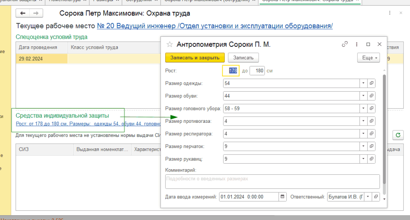Expand Ответственный dropdown
This screenshot has height=220, width=410.
pos(368,196)
